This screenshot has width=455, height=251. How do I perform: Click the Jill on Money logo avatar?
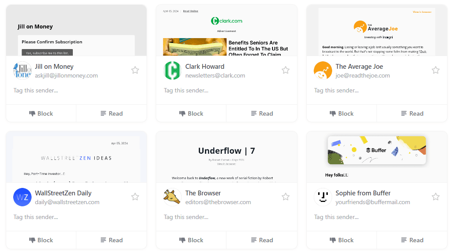[x=22, y=71]
